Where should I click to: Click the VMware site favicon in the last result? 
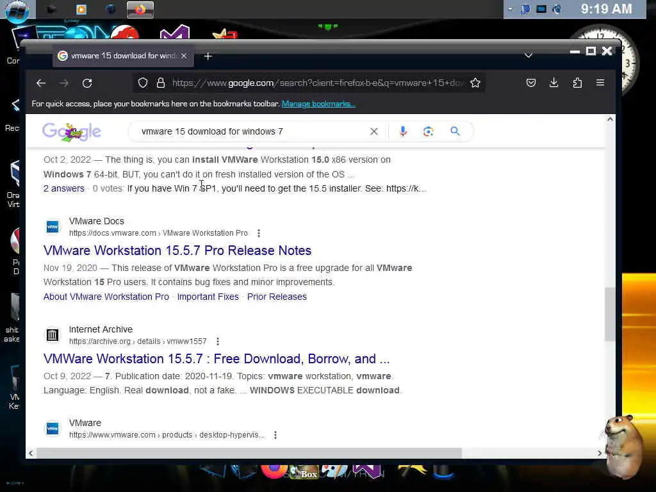[53, 429]
